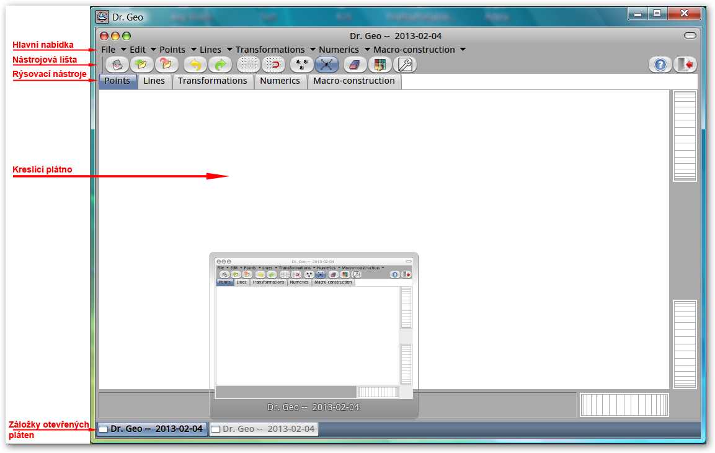Pick the eraser tool

tap(355, 65)
